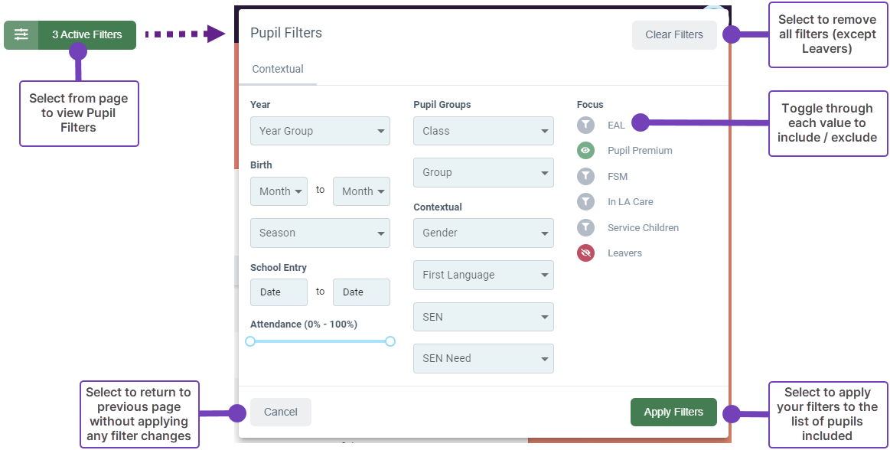
Task: Toggle the Service Children funnel icon
Action: [x=585, y=228]
